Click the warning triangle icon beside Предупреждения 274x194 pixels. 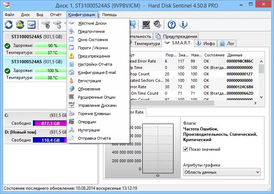coord(71,56)
